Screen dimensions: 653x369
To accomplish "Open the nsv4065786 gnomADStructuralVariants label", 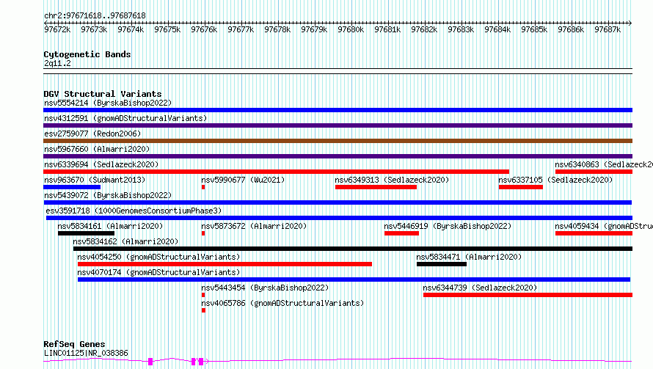I will (282, 303).
